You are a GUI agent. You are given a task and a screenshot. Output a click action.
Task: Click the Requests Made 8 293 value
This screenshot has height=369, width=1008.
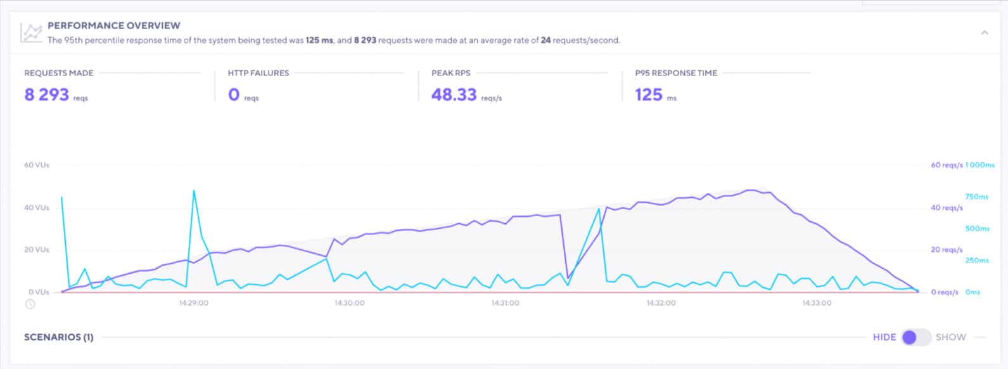(46, 95)
